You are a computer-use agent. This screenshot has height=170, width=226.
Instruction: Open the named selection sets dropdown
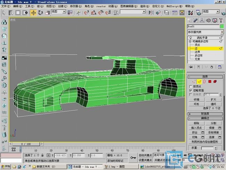point(133,12)
